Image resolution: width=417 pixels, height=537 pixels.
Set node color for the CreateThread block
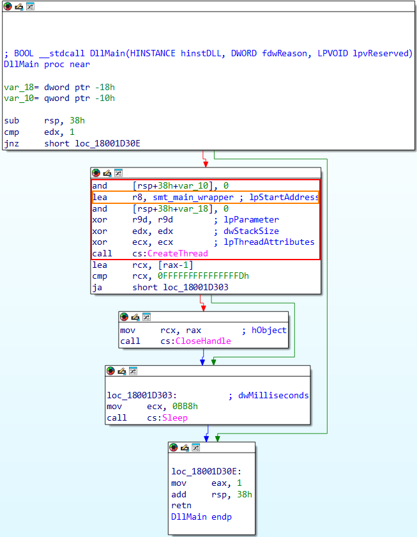click(x=96, y=173)
